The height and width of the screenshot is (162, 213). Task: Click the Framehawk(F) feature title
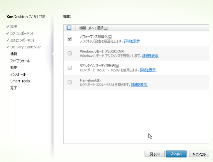pyautogui.click(x=90, y=80)
